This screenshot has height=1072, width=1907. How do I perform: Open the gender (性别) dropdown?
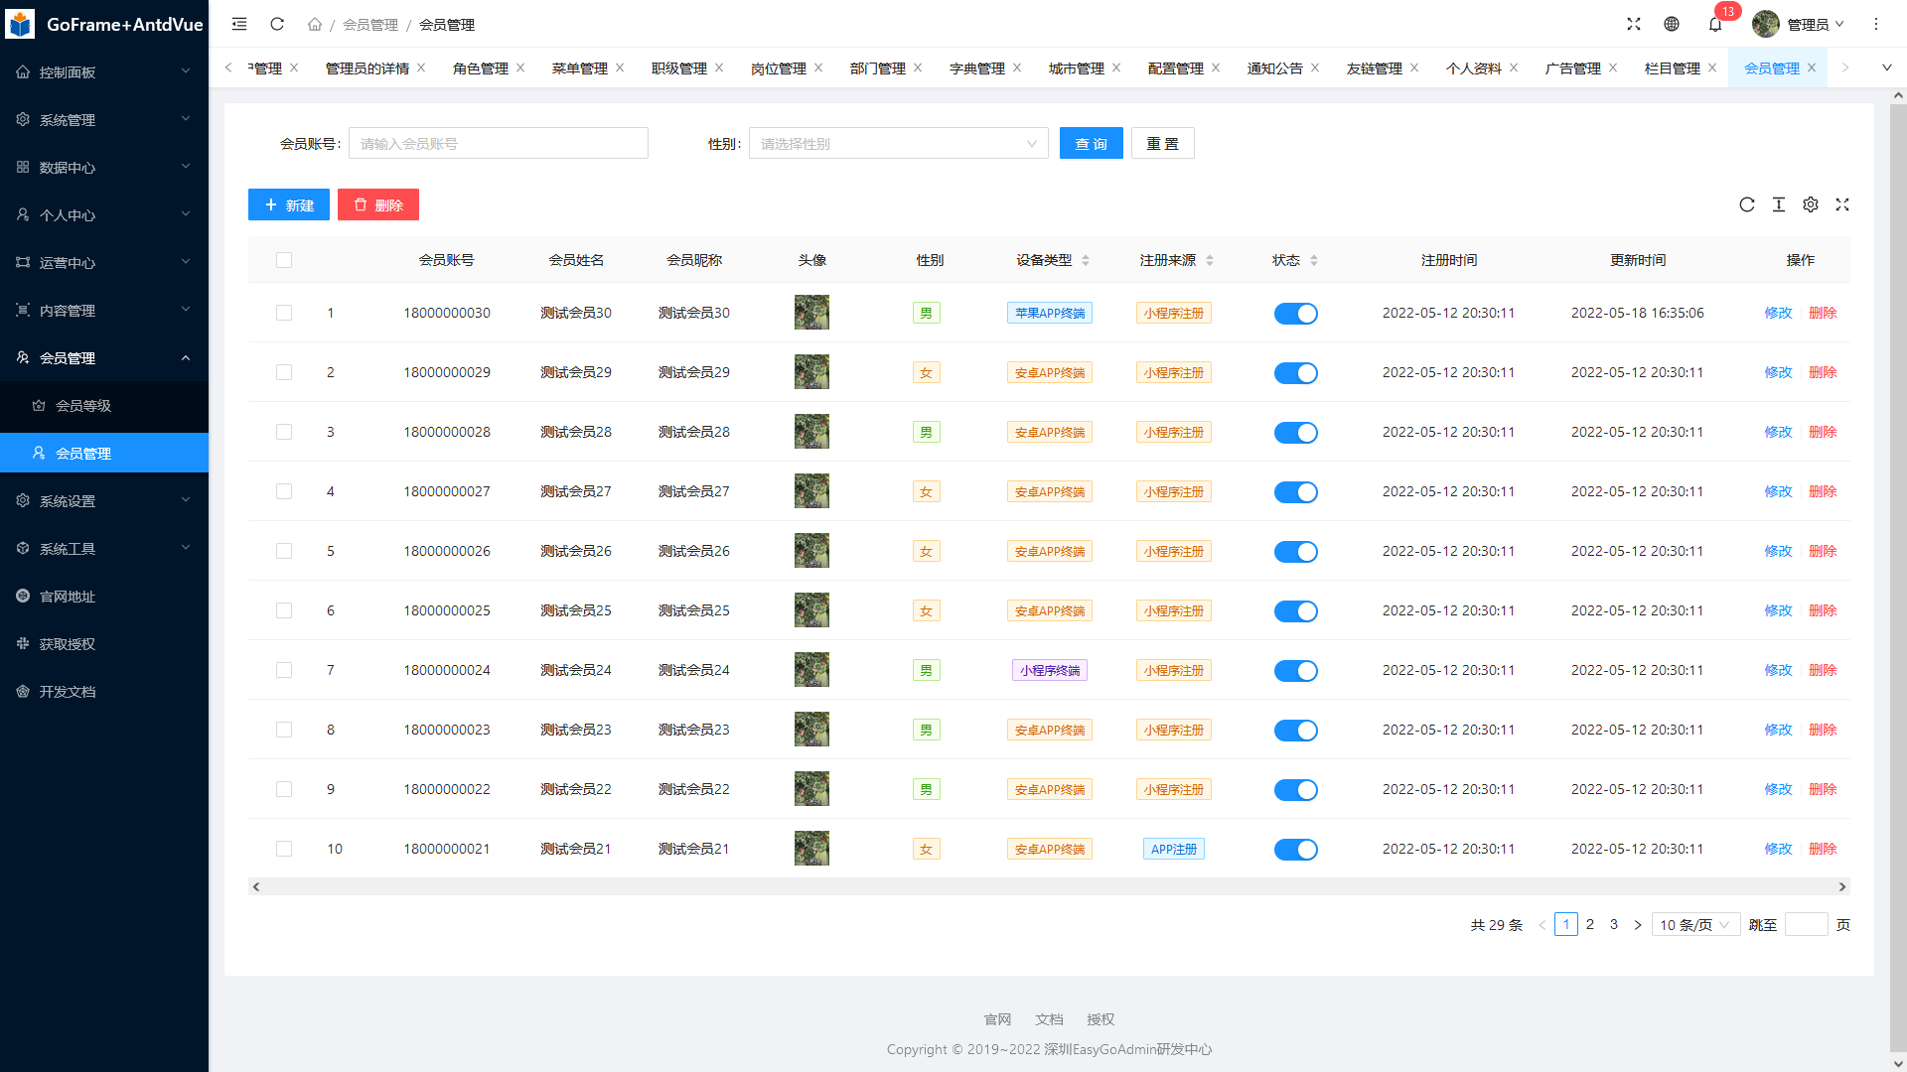click(x=898, y=144)
